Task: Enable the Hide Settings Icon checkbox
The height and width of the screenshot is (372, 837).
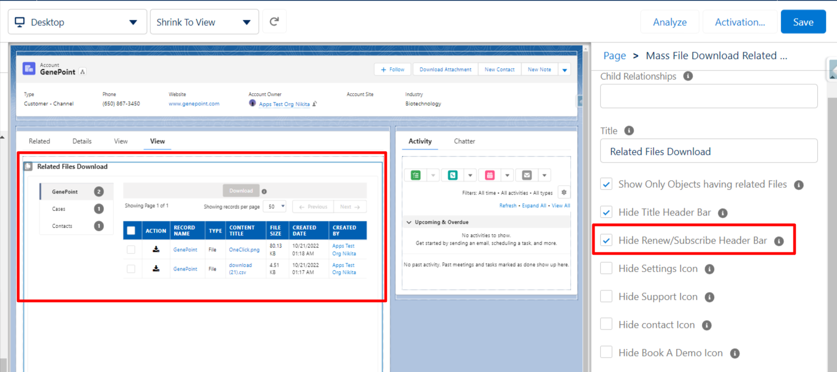Action: (606, 268)
